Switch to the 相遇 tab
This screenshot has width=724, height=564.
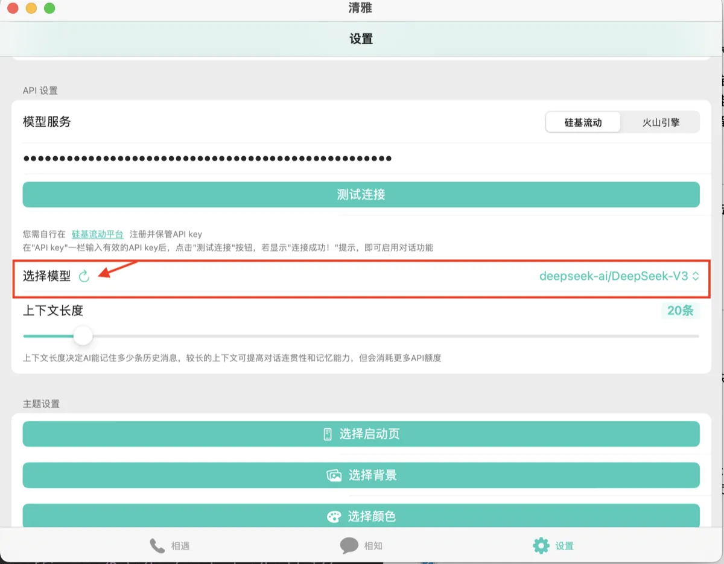tap(170, 546)
